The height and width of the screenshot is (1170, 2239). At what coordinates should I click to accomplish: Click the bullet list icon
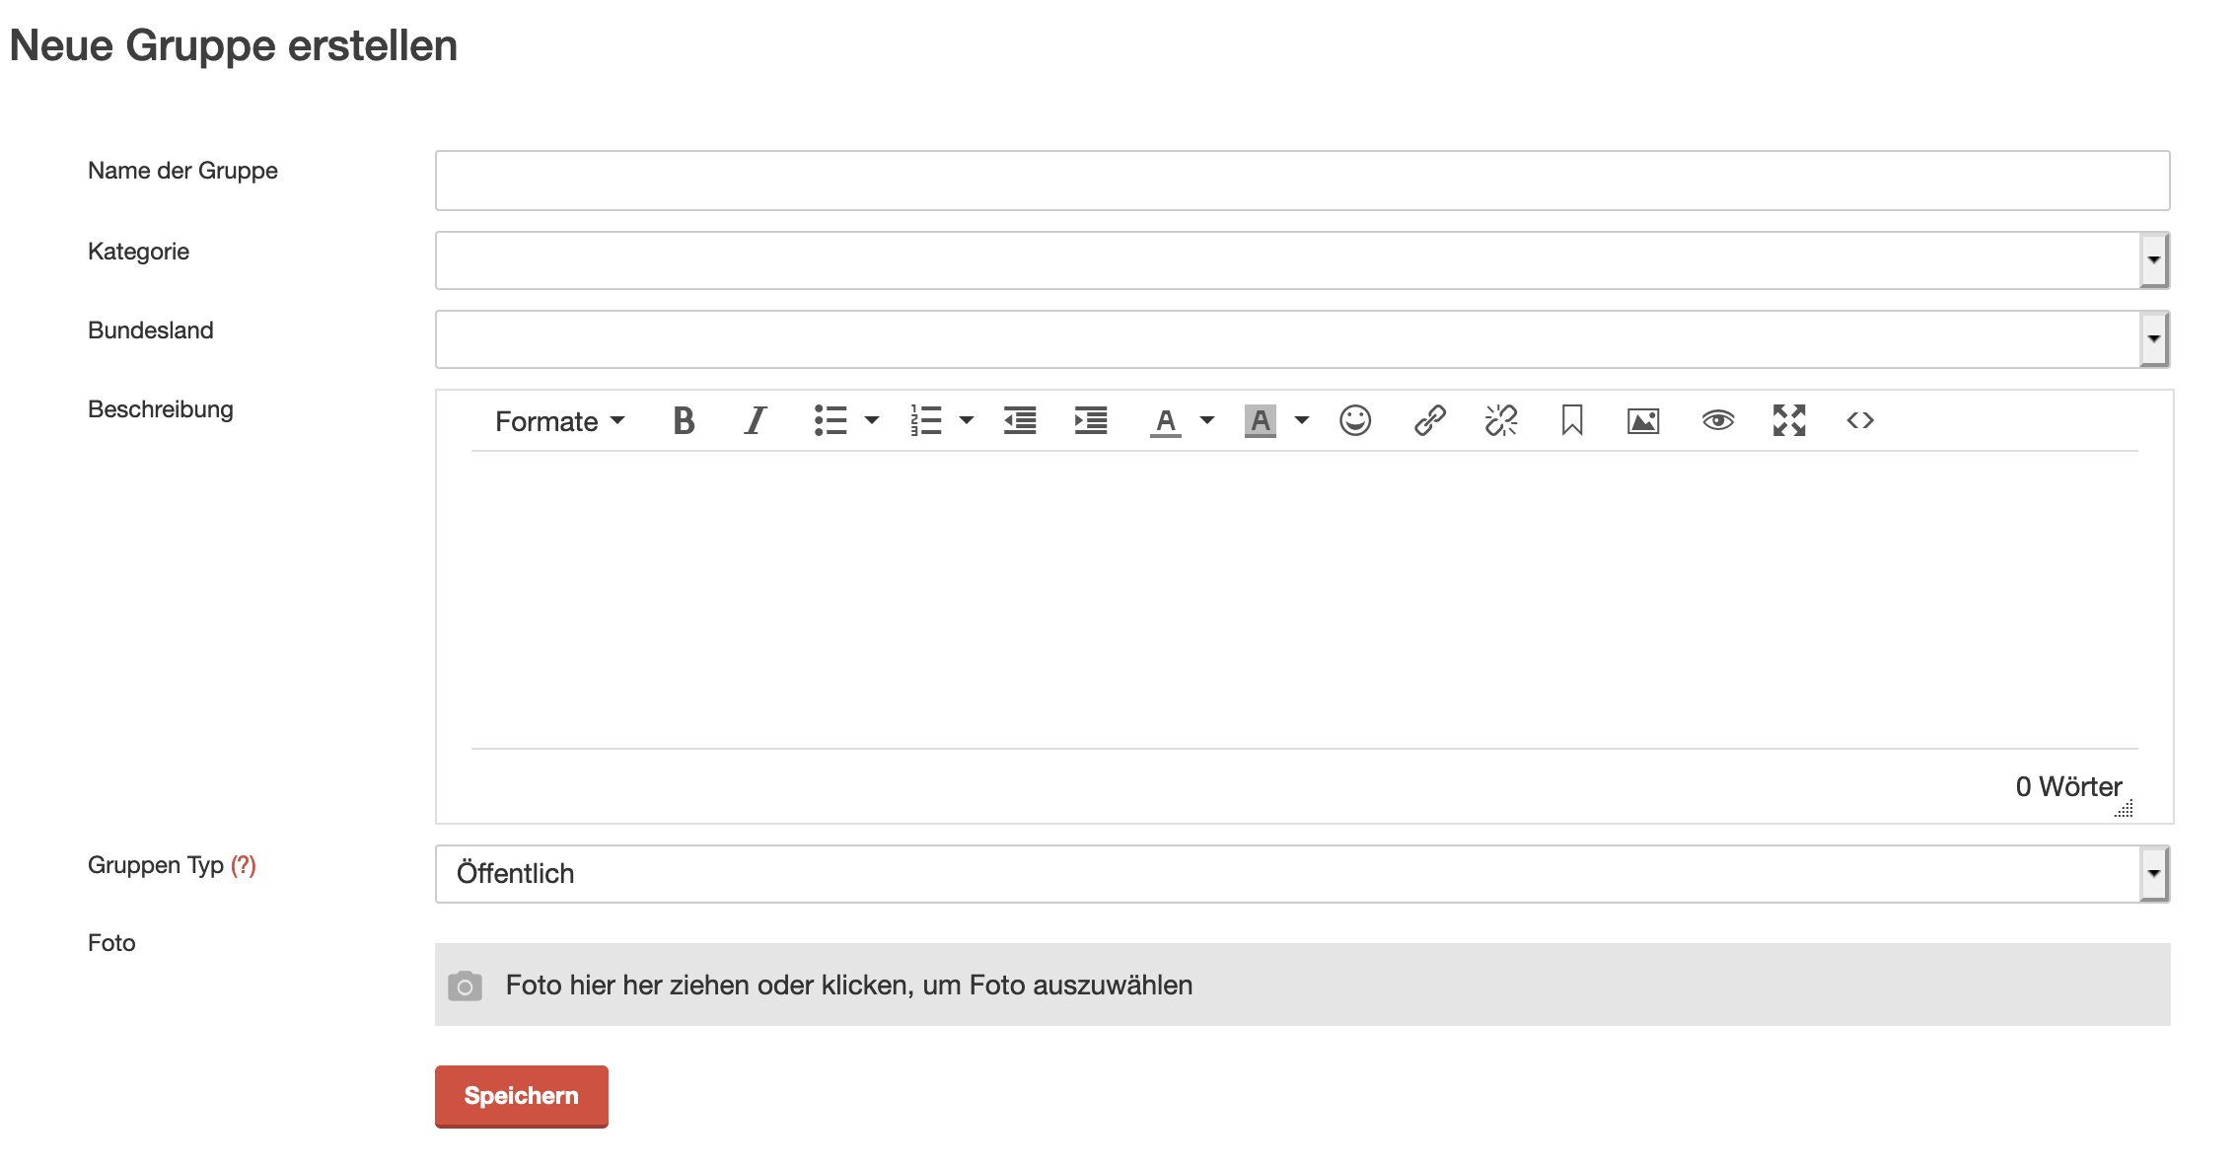[x=831, y=421]
